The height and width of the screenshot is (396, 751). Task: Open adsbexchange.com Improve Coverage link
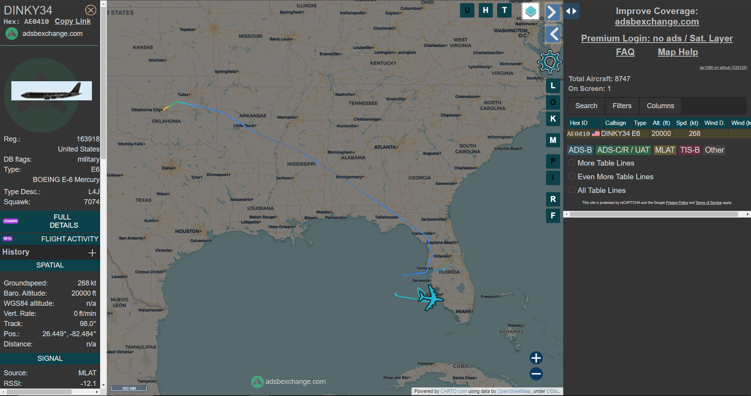point(657,22)
